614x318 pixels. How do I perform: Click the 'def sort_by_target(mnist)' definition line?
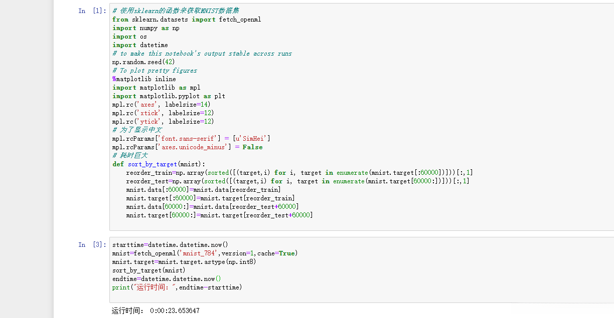(159, 164)
